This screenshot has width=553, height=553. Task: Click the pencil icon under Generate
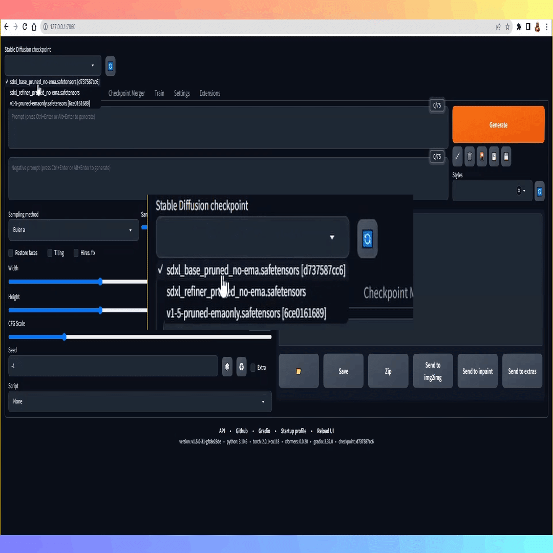[457, 156]
